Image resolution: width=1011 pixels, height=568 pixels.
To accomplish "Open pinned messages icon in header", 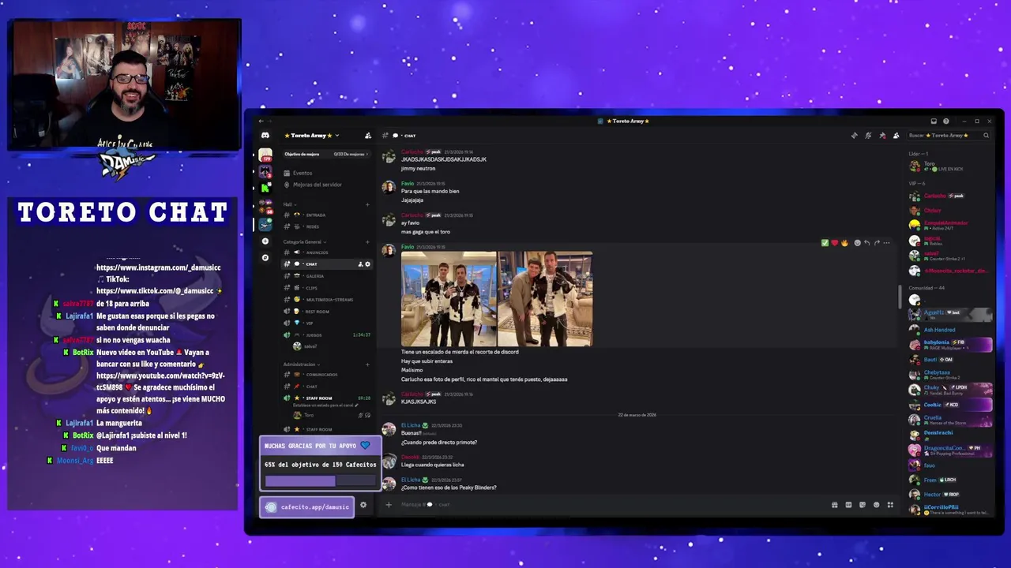I will point(882,136).
